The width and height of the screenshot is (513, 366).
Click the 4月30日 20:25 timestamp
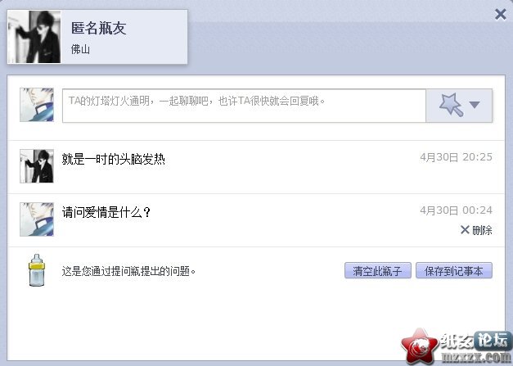(x=456, y=157)
